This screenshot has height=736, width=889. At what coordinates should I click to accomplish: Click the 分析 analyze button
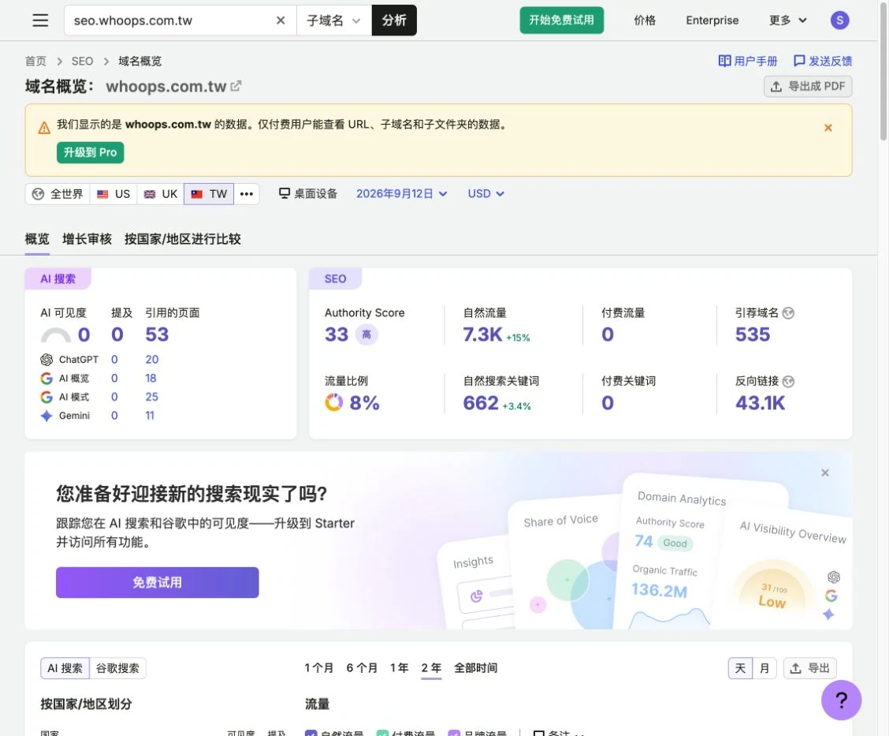[x=394, y=21]
